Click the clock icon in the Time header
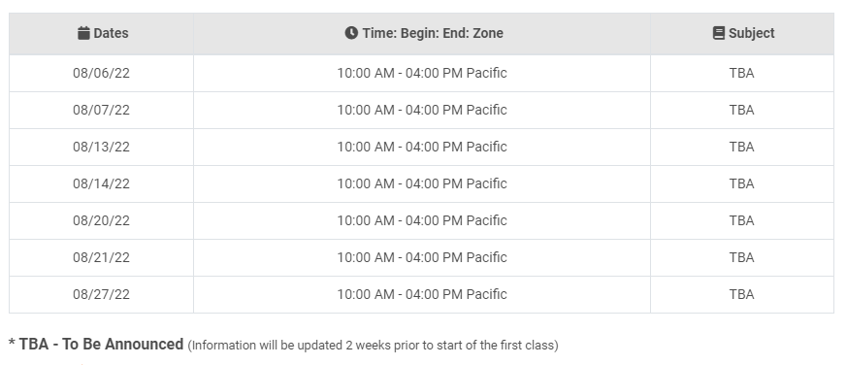 point(351,33)
